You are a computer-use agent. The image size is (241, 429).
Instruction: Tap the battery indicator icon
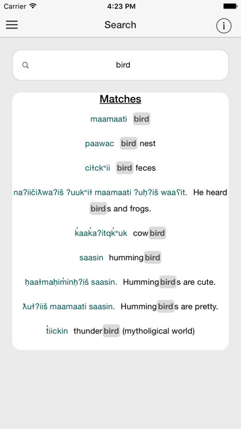tap(230, 6)
